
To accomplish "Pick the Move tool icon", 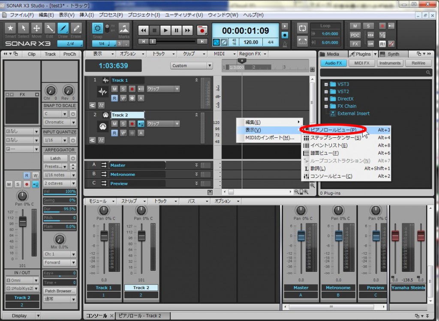I will point(36,28).
